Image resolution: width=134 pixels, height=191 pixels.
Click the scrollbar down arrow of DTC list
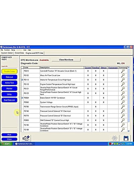click(x=129, y=131)
